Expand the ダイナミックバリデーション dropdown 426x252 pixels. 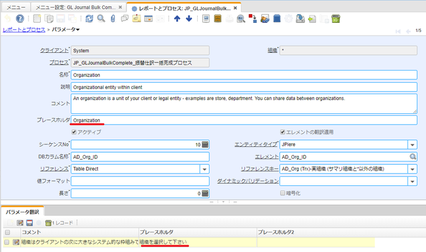(x=412, y=181)
